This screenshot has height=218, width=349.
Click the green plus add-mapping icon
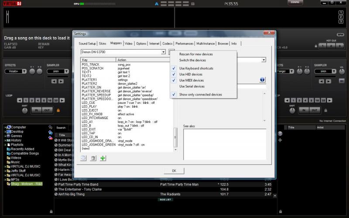click(103, 158)
